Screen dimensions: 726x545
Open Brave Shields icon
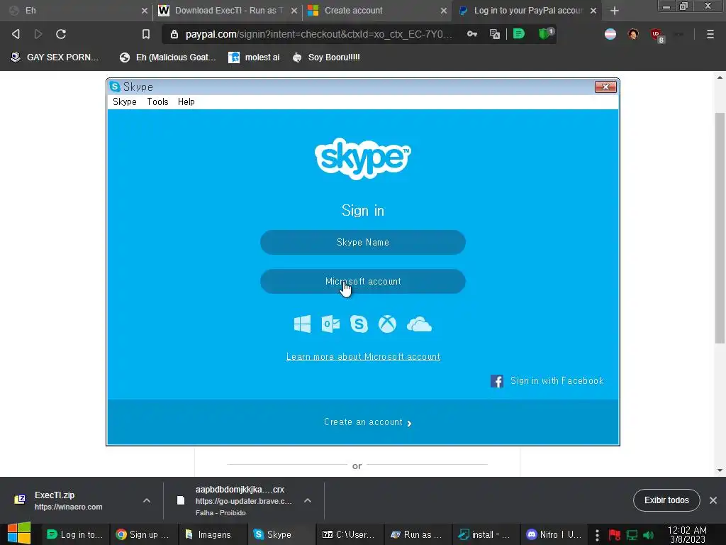(545, 34)
